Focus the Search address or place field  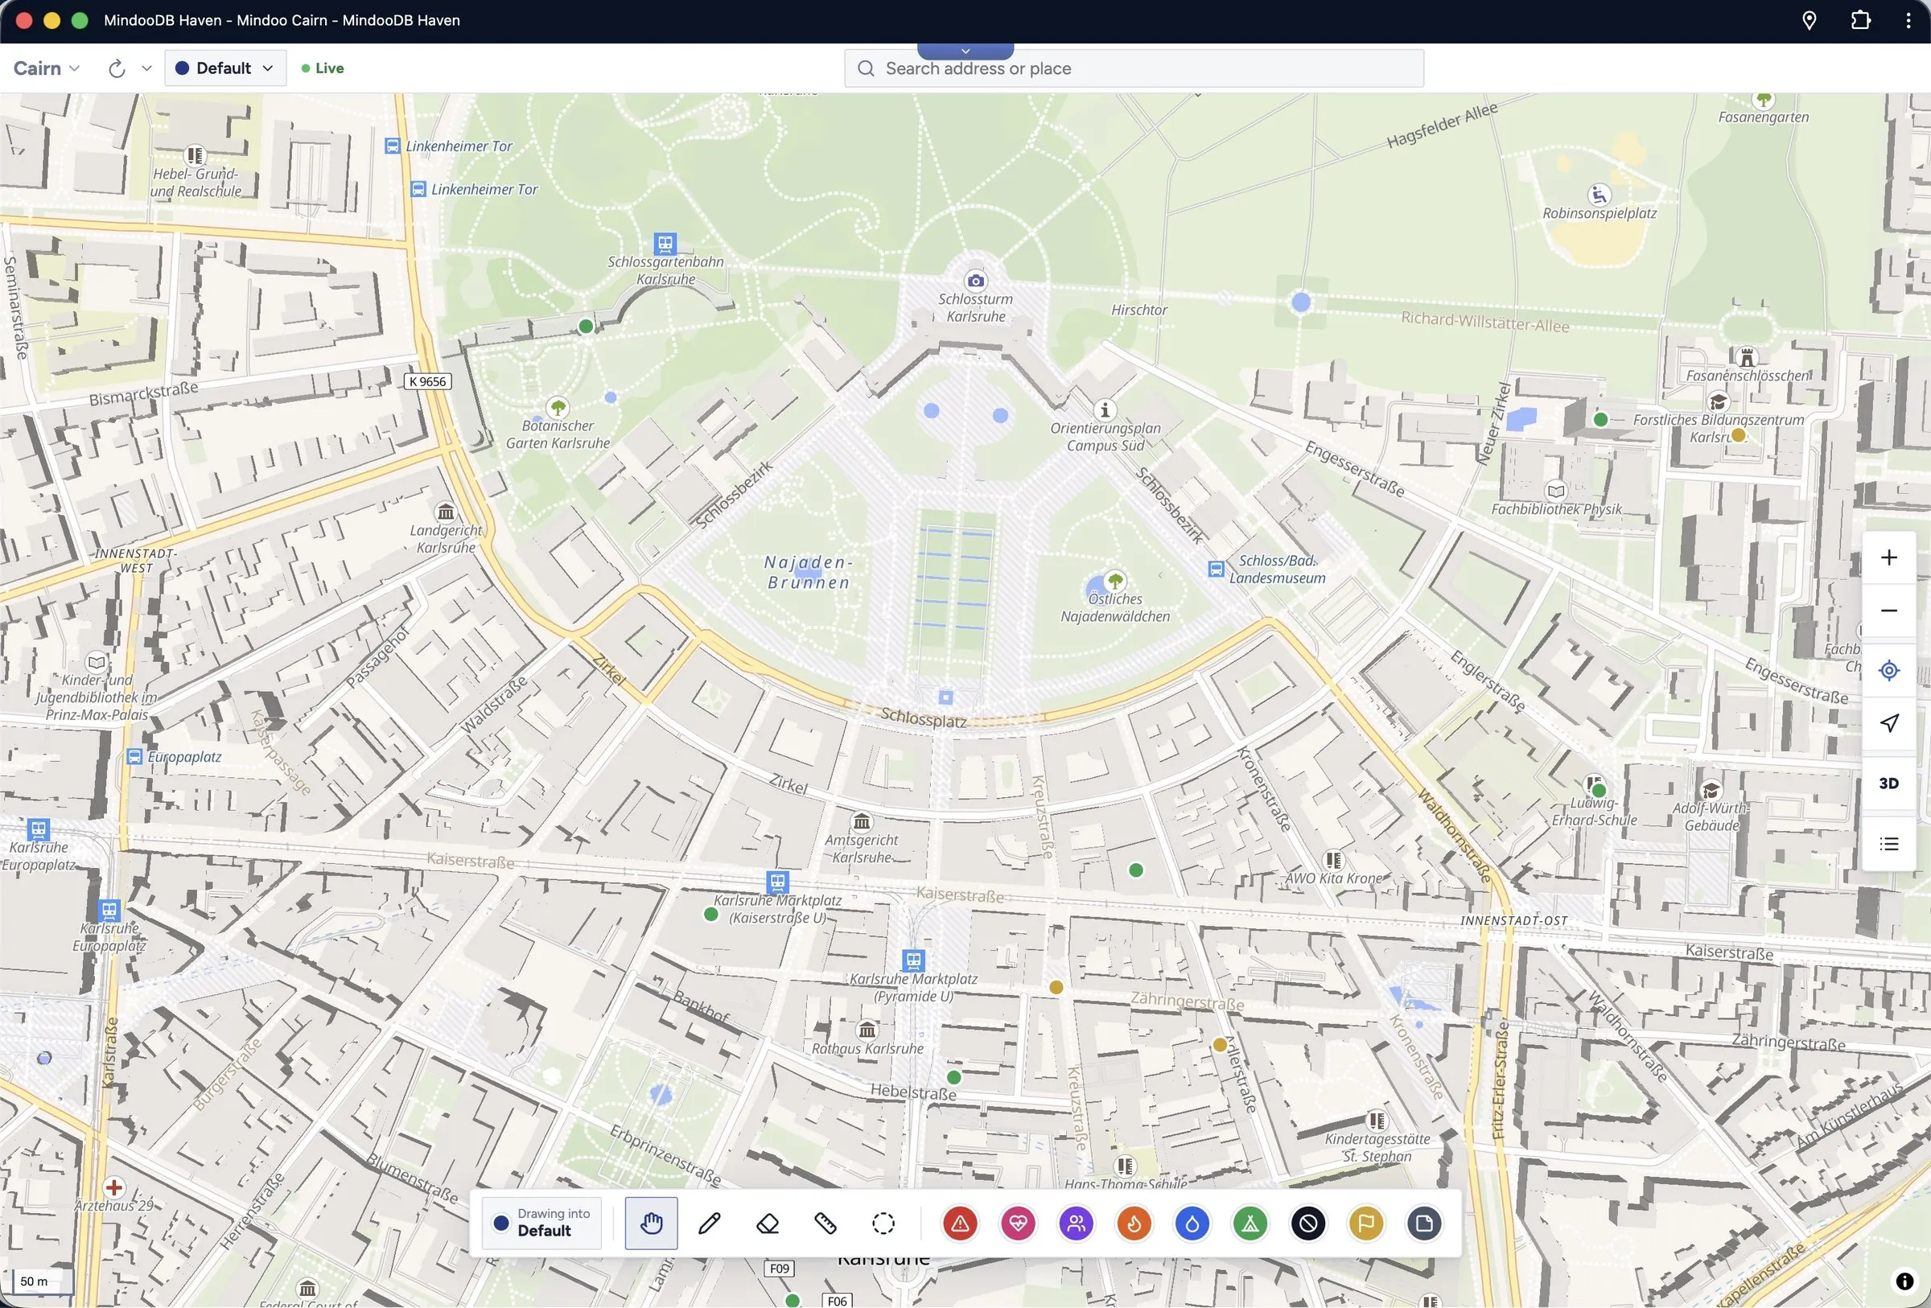click(1134, 68)
